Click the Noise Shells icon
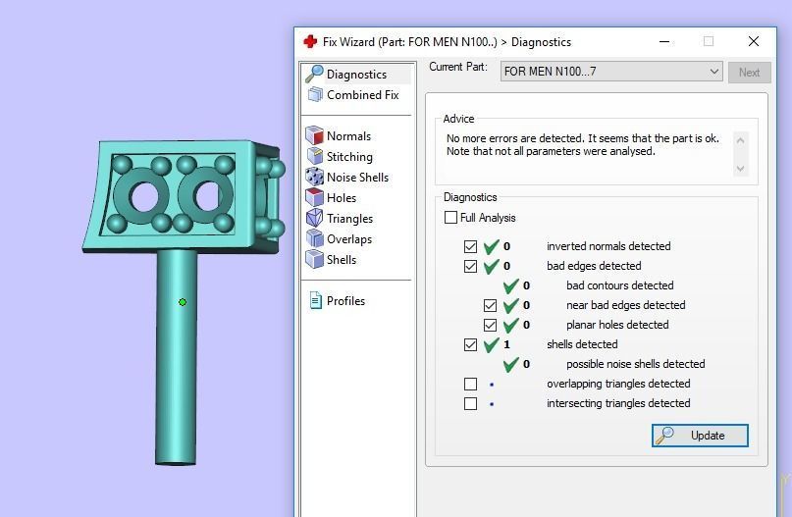 315,177
